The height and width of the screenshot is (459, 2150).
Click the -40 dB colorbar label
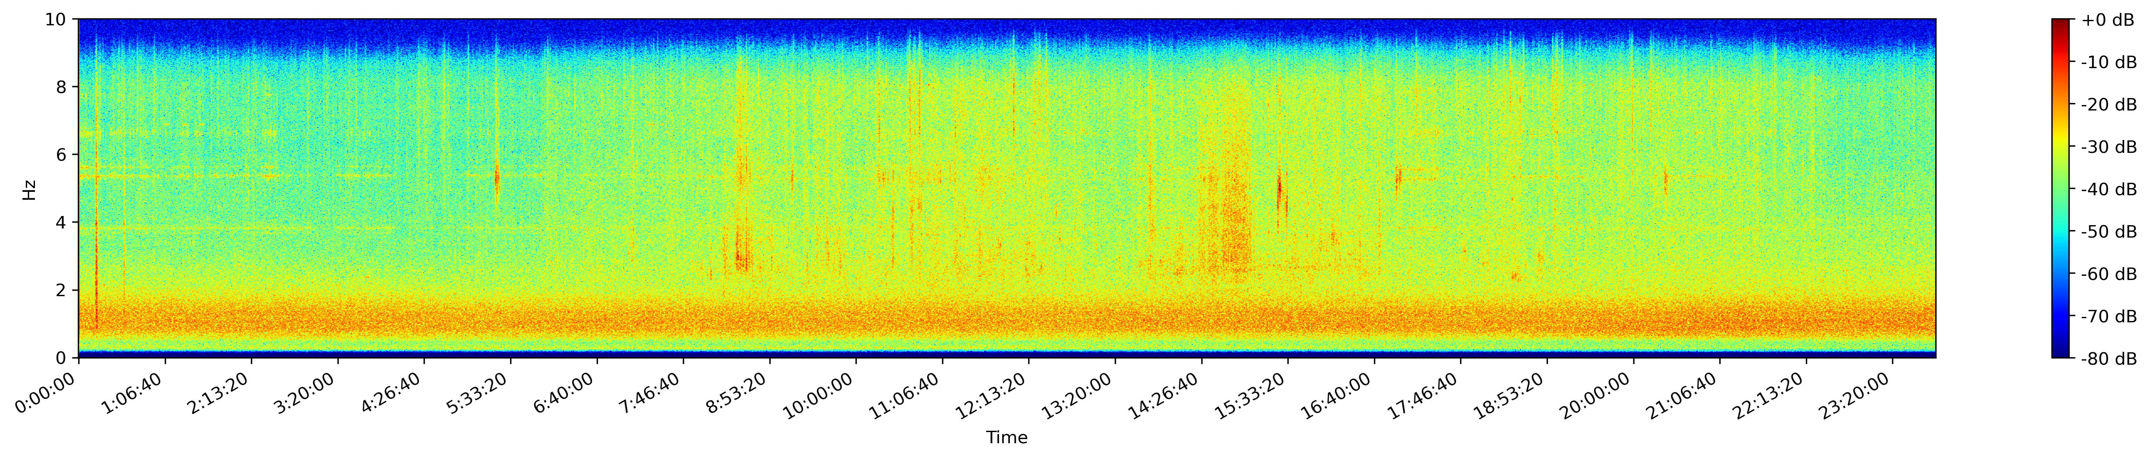(x=2109, y=190)
